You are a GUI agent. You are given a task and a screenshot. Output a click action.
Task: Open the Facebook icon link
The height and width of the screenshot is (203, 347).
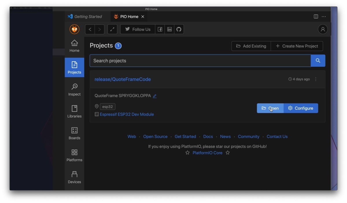click(160, 29)
